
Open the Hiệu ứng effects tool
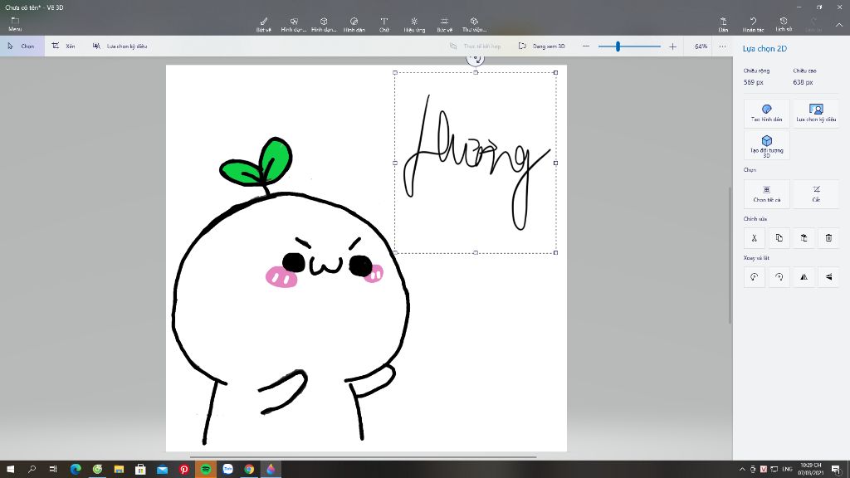tap(414, 24)
